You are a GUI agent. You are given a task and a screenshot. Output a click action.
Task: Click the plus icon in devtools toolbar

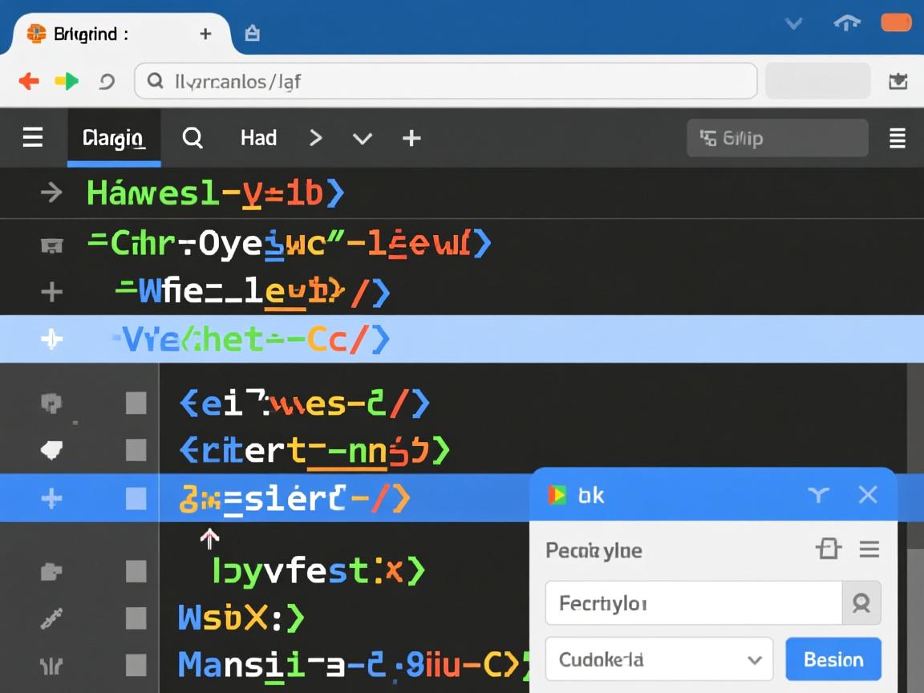click(x=411, y=138)
